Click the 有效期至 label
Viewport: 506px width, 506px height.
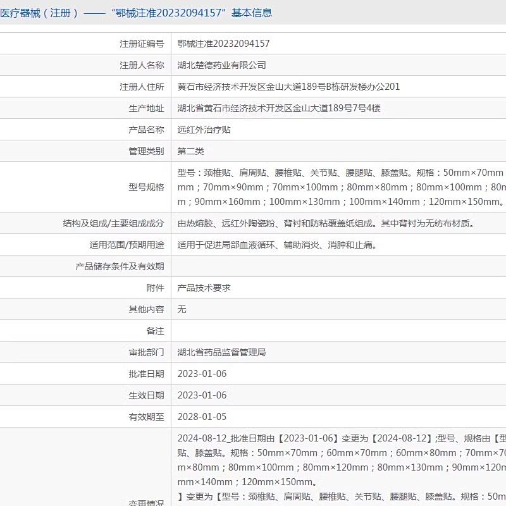pos(146,417)
